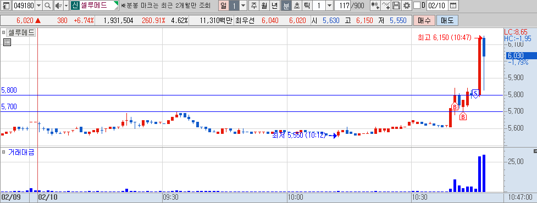Select the 분 minute chart toggle
Screen dimensions: 537x203
point(286,5)
